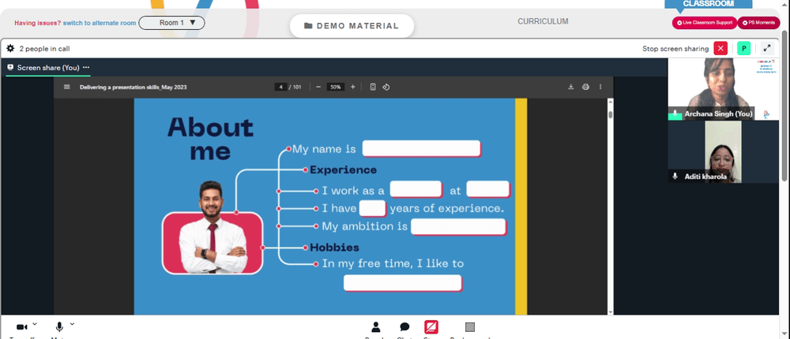This screenshot has height=339, width=790.
Task: Mute the microphone
Action: (59, 327)
